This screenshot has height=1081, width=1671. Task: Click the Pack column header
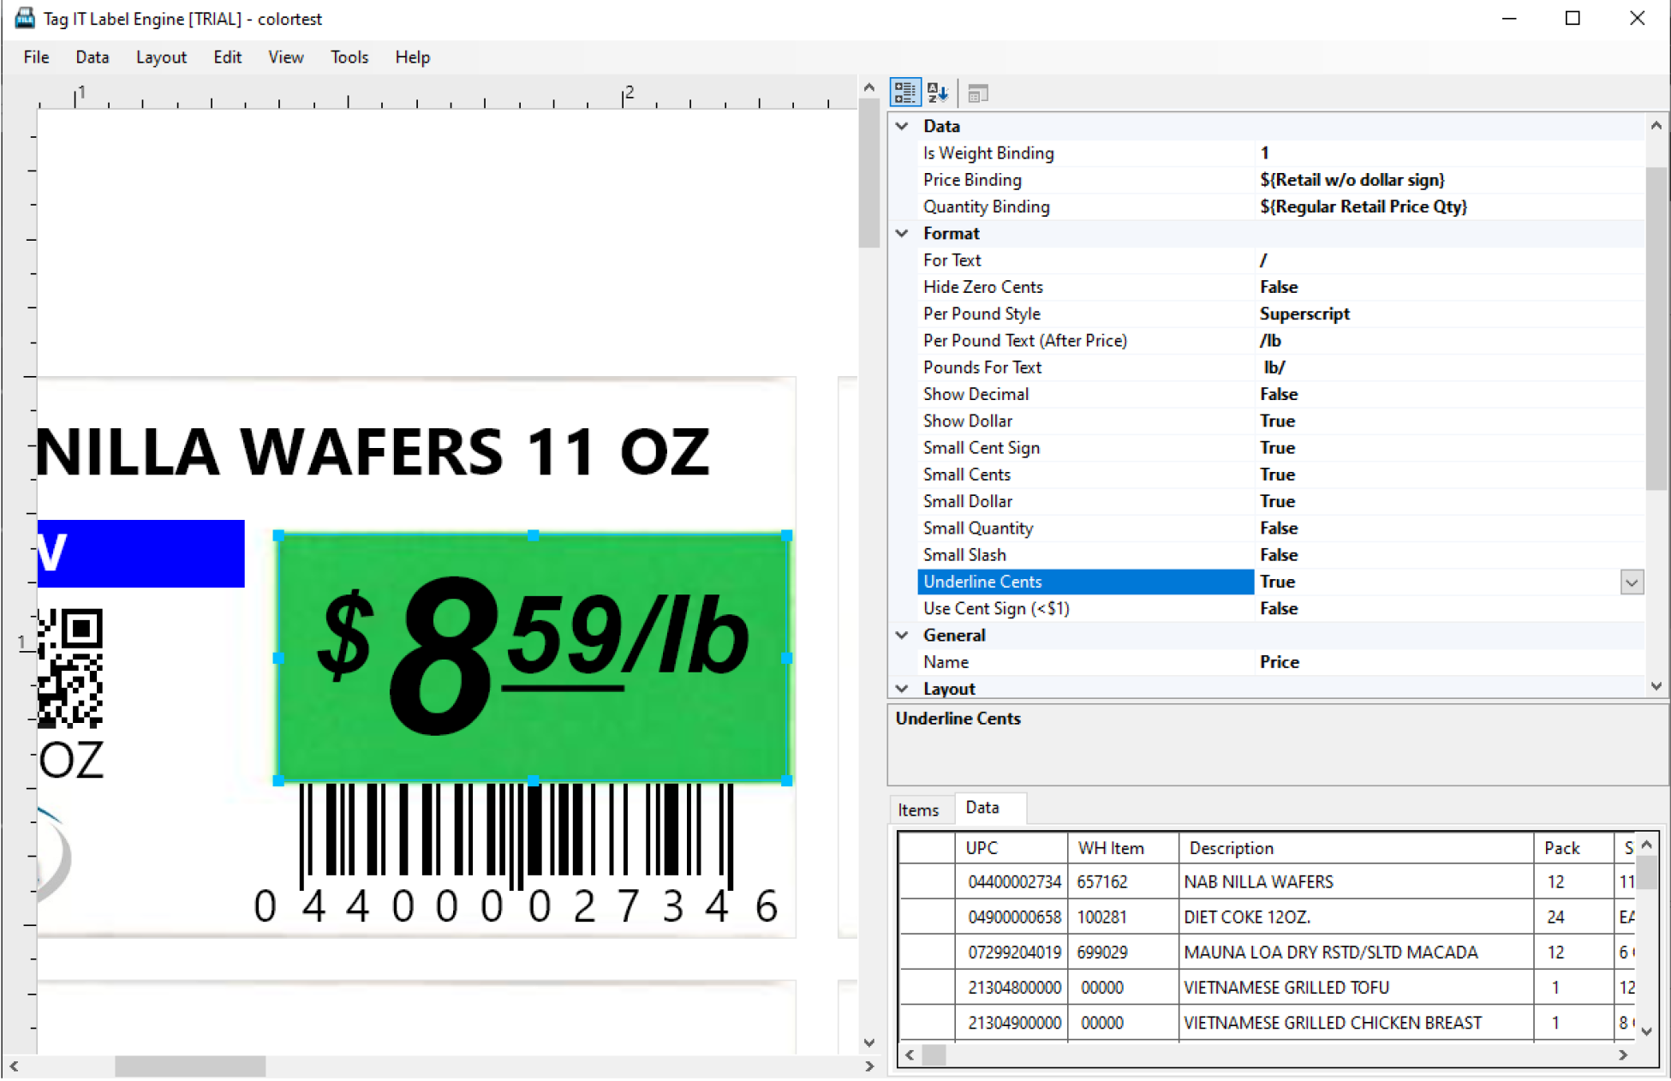coord(1573,848)
